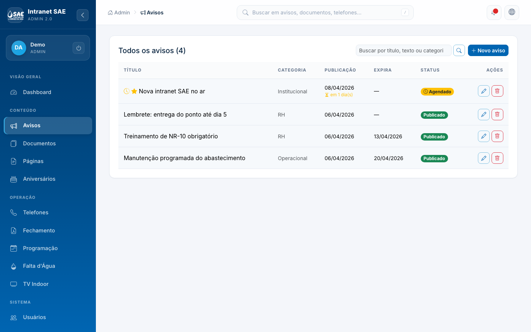Viewport: 531px width, 332px height.
Task: Click title 'Lembrete: entrega do ponto até dia 5'
Action: click(x=175, y=114)
